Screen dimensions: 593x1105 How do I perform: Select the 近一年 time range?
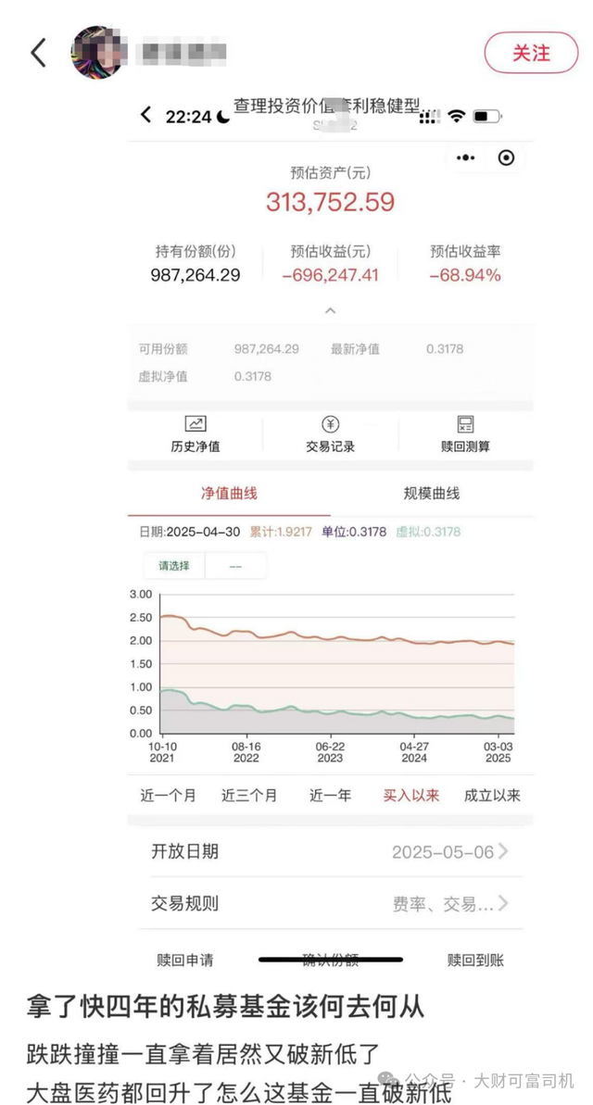click(x=331, y=795)
